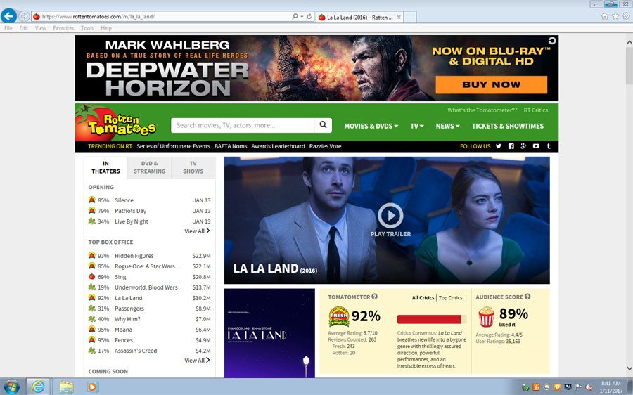Click the browser forward arrow button
The height and width of the screenshot is (395, 633).
(x=24, y=17)
